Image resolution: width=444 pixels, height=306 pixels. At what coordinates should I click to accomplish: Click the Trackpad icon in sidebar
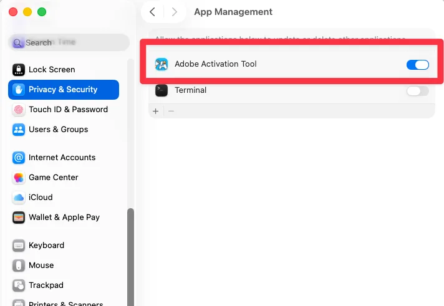coord(19,285)
